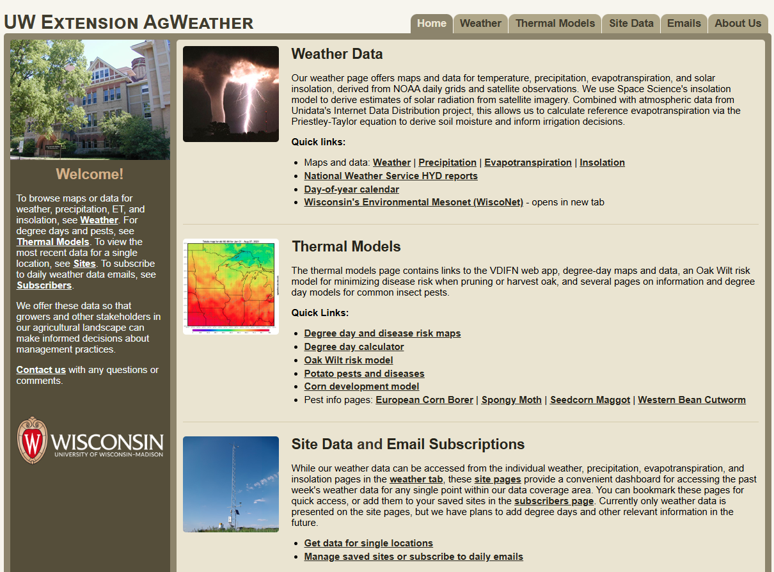Switch to the Thermal Models tab
774x572 pixels.
click(x=555, y=24)
